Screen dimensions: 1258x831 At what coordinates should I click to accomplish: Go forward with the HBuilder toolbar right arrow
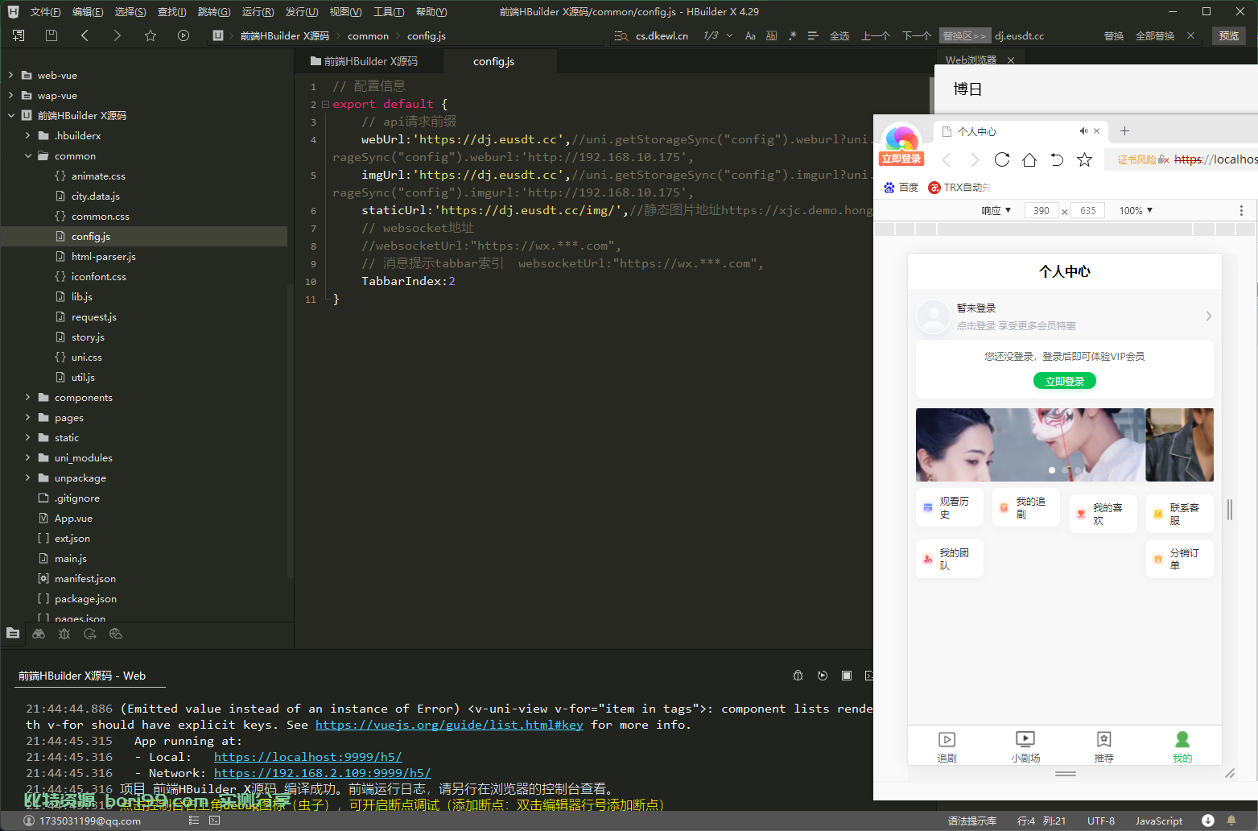[x=118, y=35]
